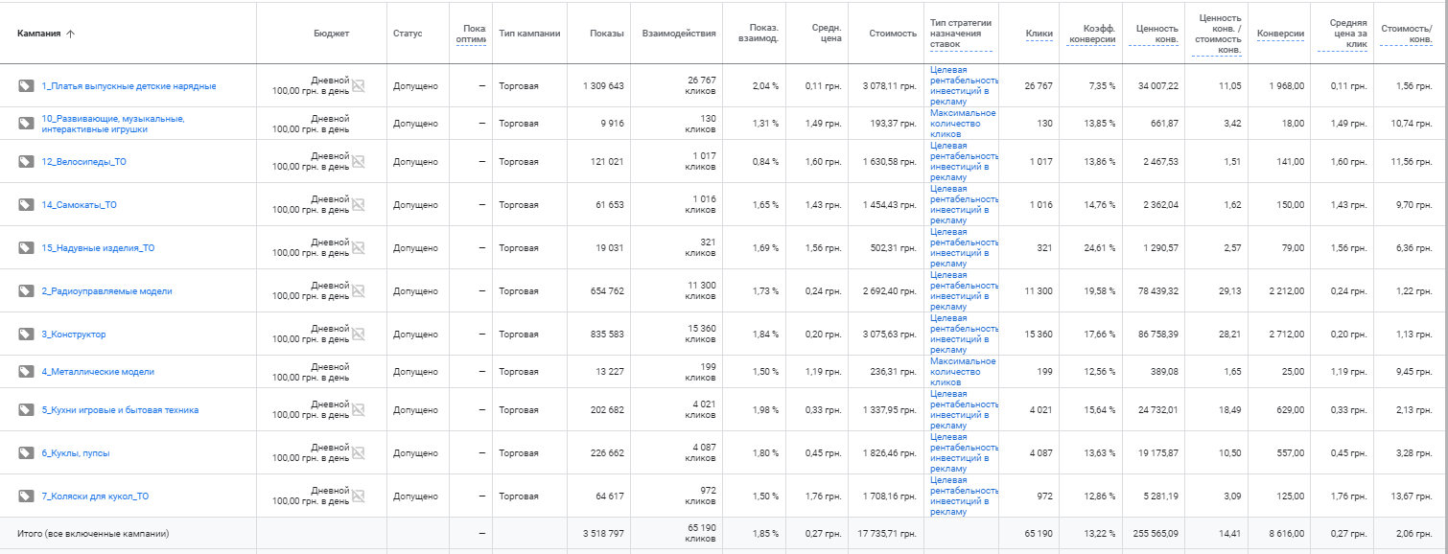Click the budget chart icon in the 12_Велосипеды_ТО row
1448x554 pixels.
tap(359, 162)
